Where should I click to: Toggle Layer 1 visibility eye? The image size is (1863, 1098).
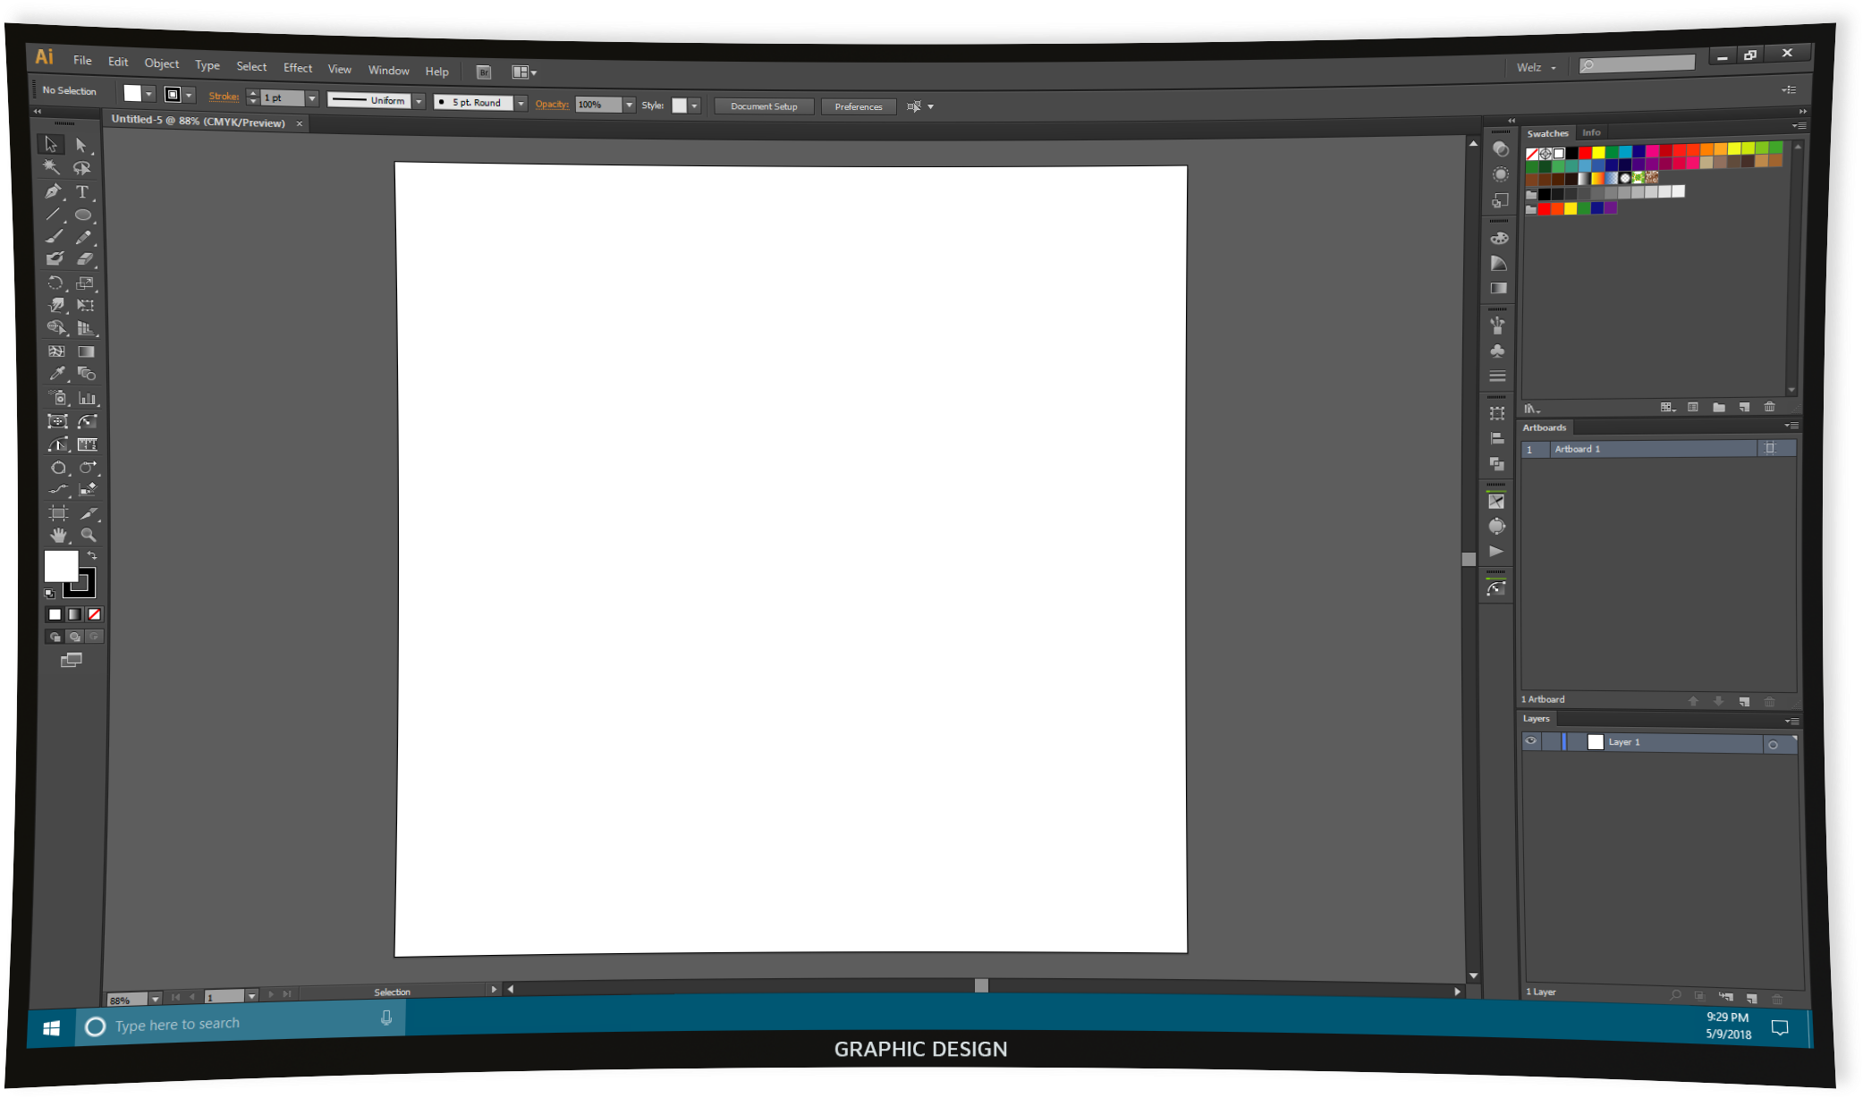pos(1531,741)
